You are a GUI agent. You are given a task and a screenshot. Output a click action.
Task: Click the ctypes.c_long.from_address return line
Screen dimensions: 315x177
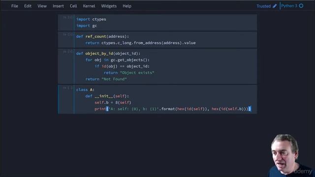[x=140, y=43]
